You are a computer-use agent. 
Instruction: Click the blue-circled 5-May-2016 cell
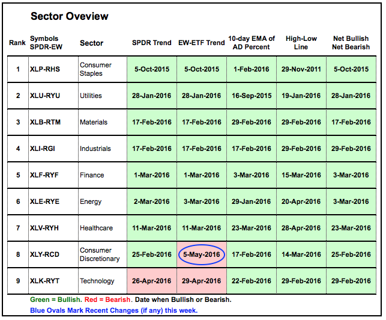click(x=202, y=254)
